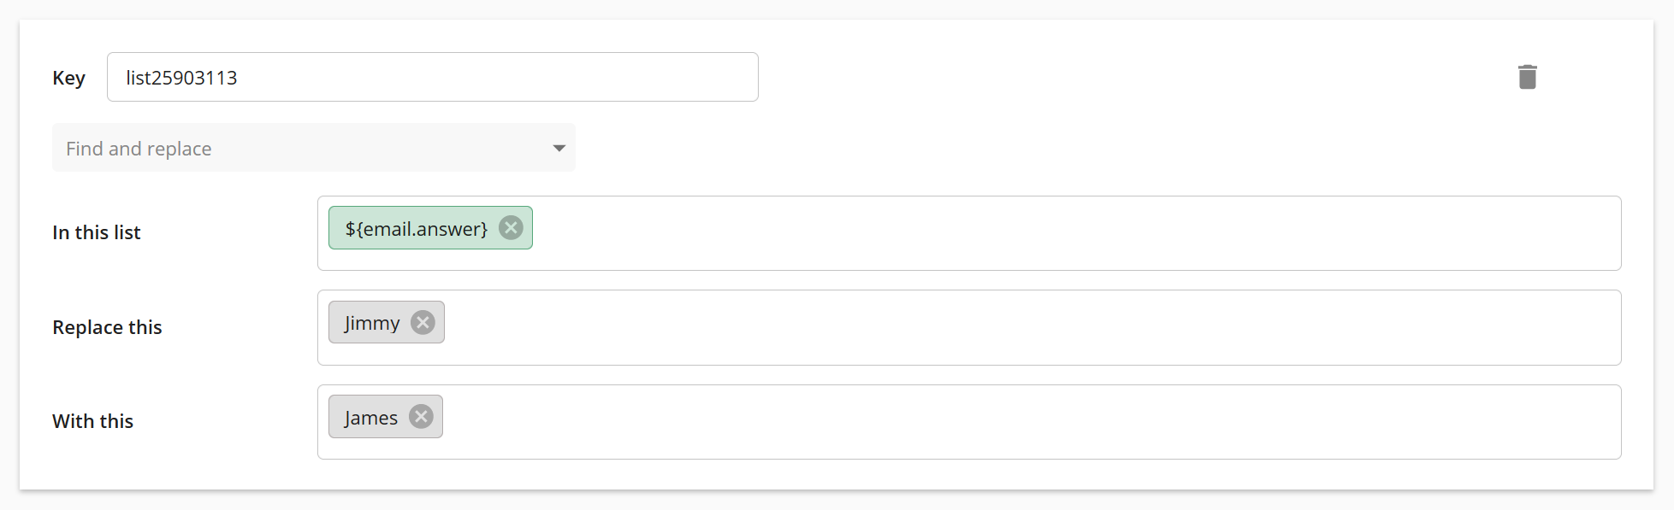The width and height of the screenshot is (1674, 510).
Task: Click the In this list row label
Action: point(96,232)
